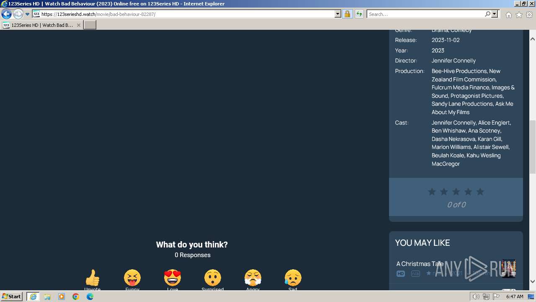This screenshot has width=536, height=302.
Task: Click the Show desktop button
Action: click(531, 297)
